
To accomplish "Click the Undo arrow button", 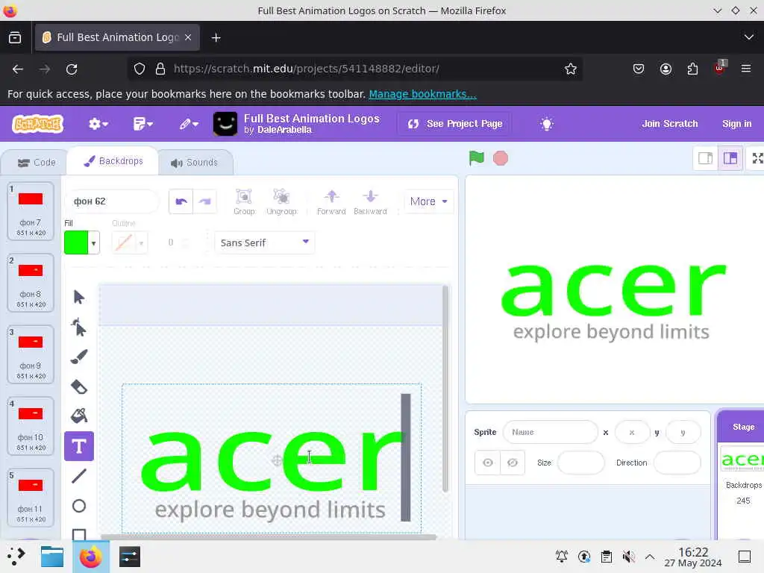I will [181, 201].
